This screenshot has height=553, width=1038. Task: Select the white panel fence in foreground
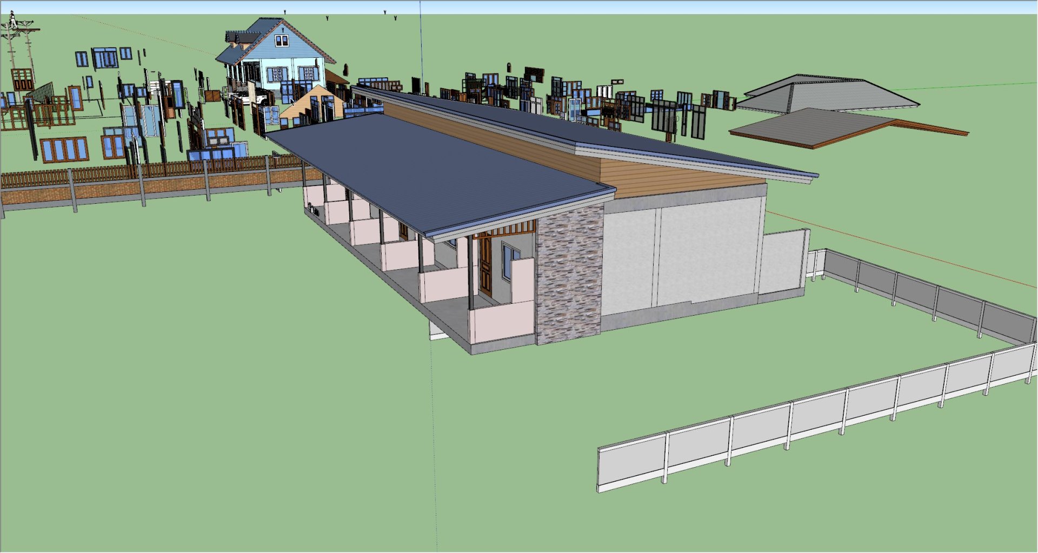click(x=816, y=416)
